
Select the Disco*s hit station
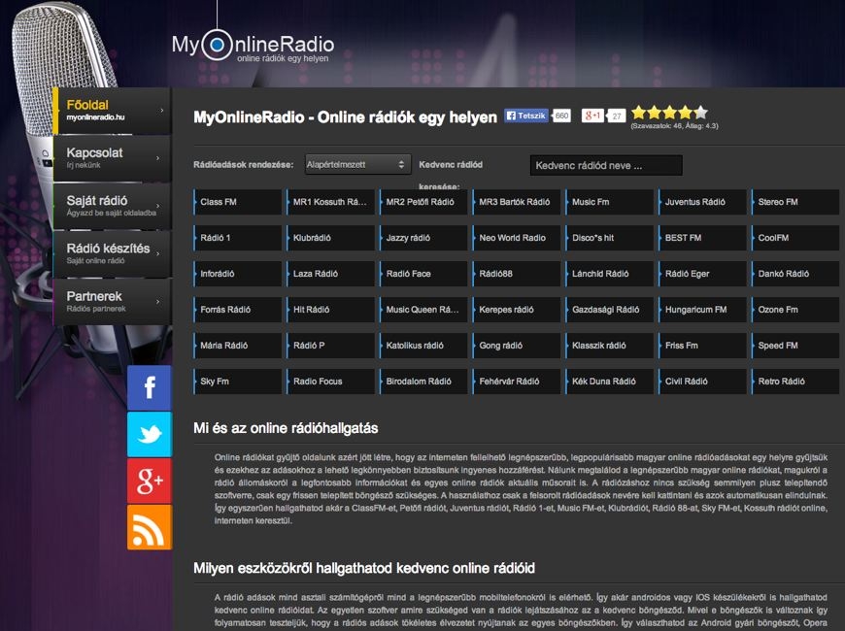point(609,238)
